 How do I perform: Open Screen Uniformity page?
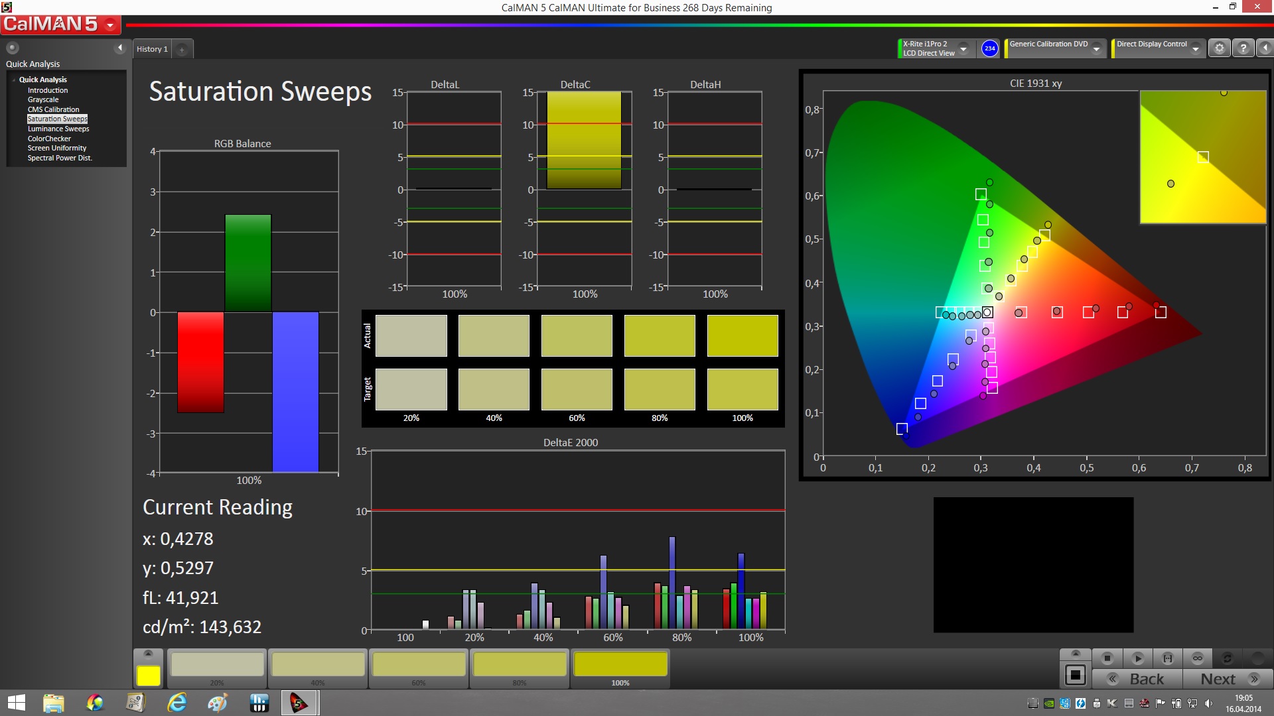[57, 148]
